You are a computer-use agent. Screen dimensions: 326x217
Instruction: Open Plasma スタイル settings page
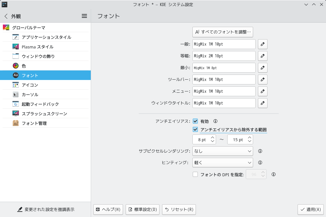pyautogui.click(x=37, y=47)
